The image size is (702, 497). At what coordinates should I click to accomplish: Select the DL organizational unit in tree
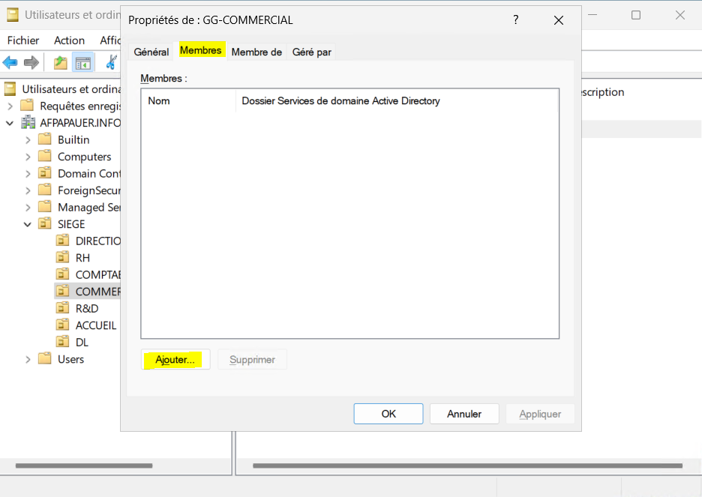[x=82, y=342]
